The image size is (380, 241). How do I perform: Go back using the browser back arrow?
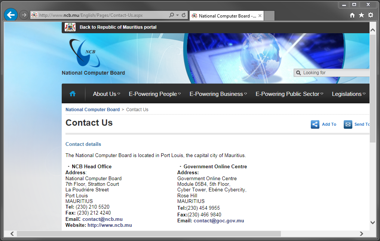tap(11, 15)
